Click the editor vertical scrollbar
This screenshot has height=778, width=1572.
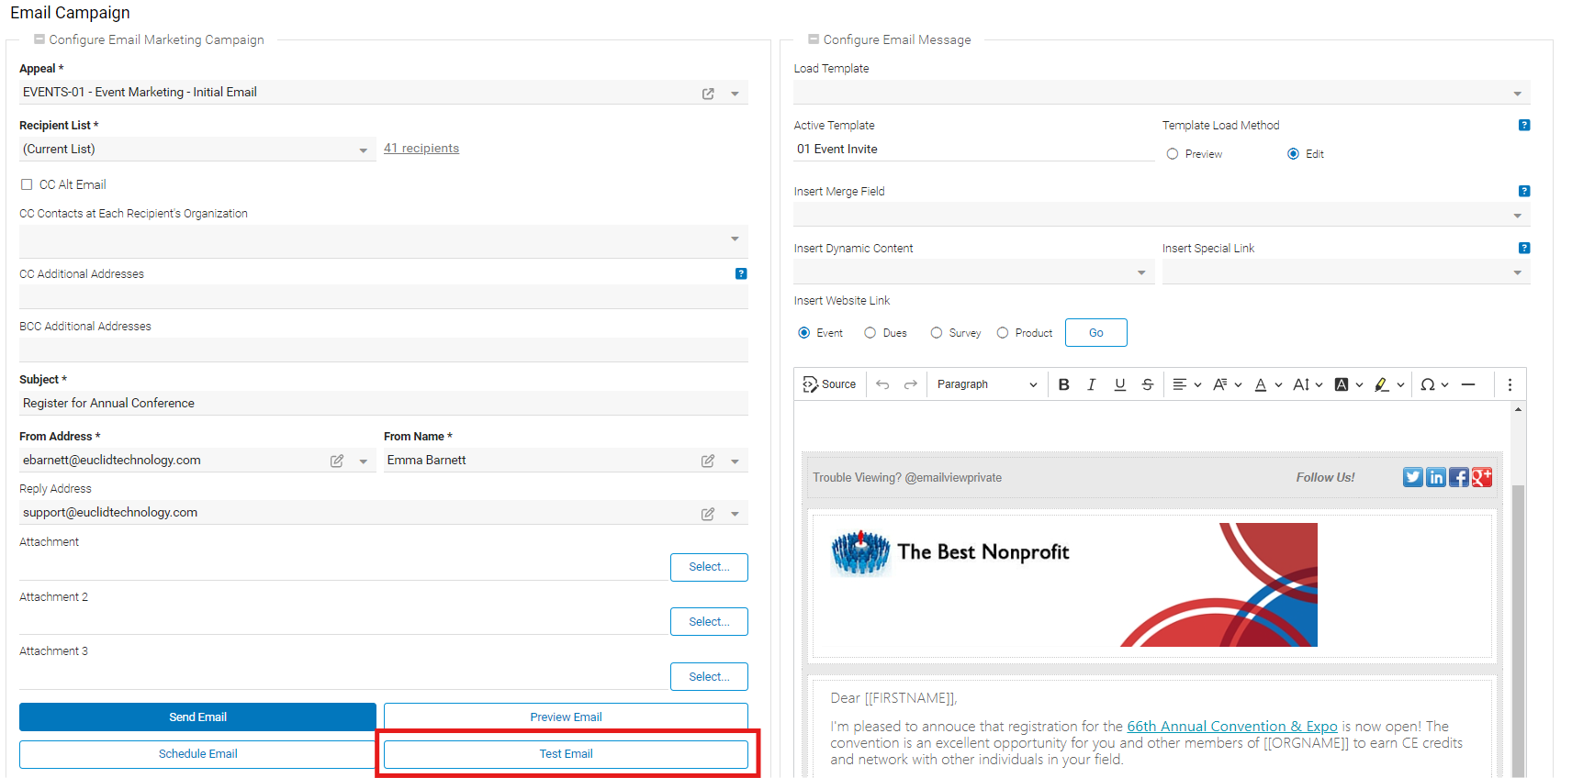[1518, 630]
